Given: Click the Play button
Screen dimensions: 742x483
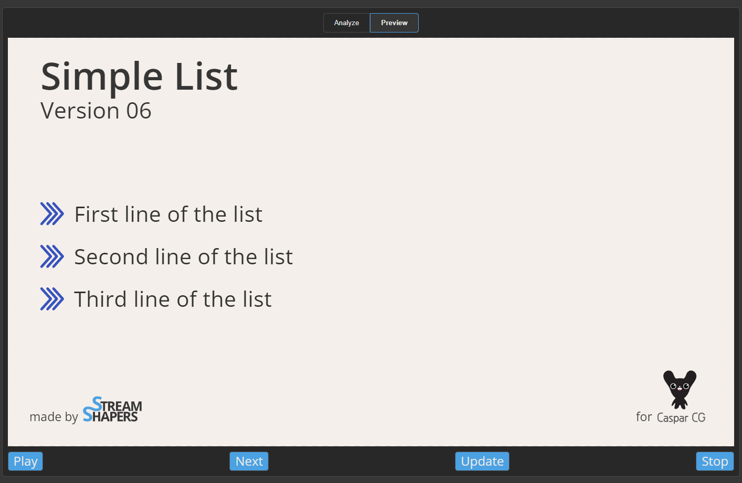Looking at the screenshot, I should point(25,461).
